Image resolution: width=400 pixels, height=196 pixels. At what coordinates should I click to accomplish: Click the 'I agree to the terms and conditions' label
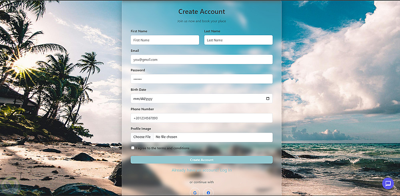pos(162,148)
